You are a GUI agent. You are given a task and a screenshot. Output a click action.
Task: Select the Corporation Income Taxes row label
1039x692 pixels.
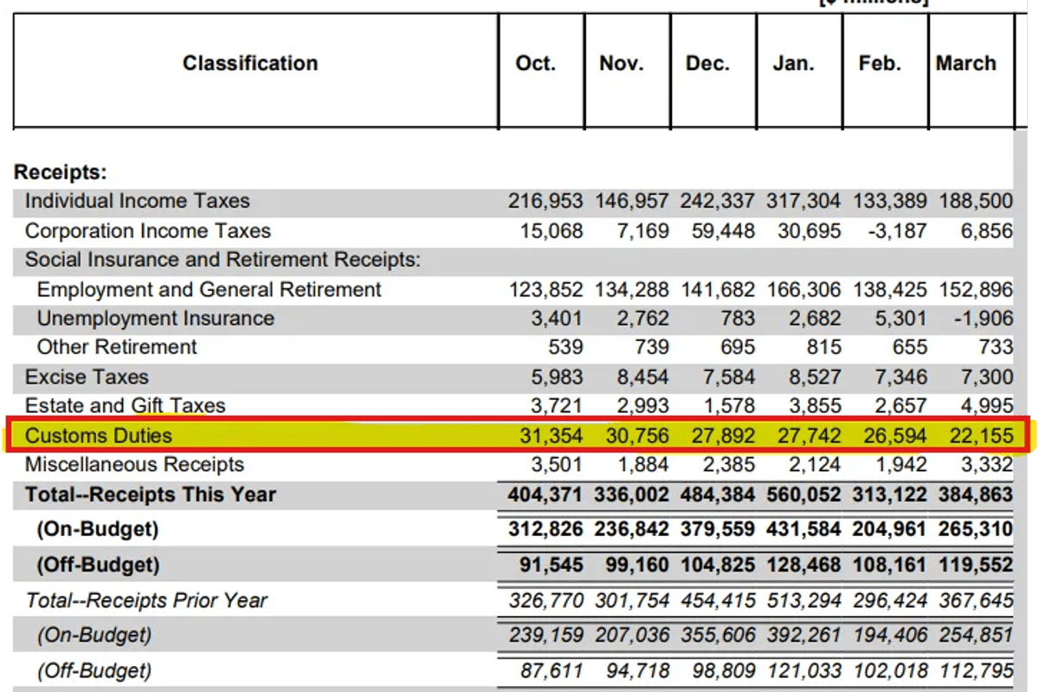click(148, 231)
